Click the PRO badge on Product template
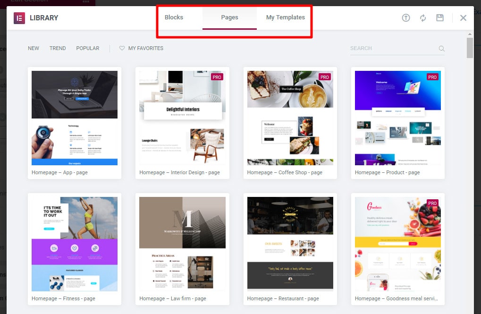Screen dimensions: 481x314 coord(432,77)
